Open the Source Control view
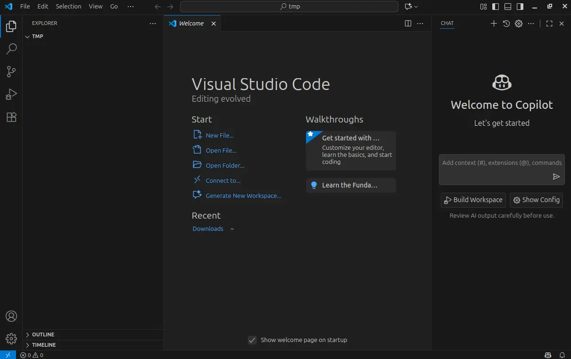 11,72
